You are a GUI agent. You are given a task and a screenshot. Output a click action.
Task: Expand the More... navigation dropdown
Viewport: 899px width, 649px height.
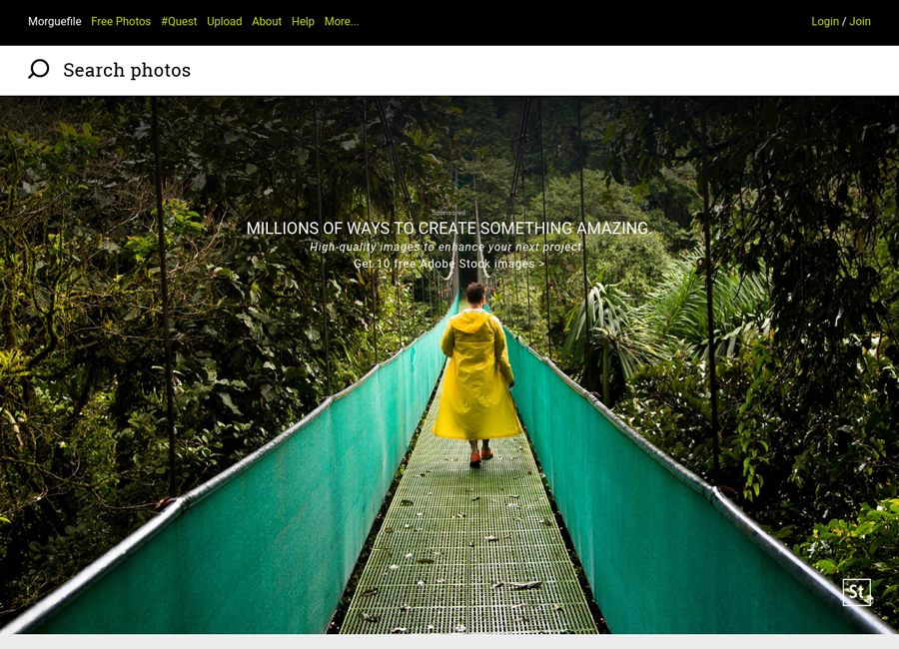coord(342,21)
